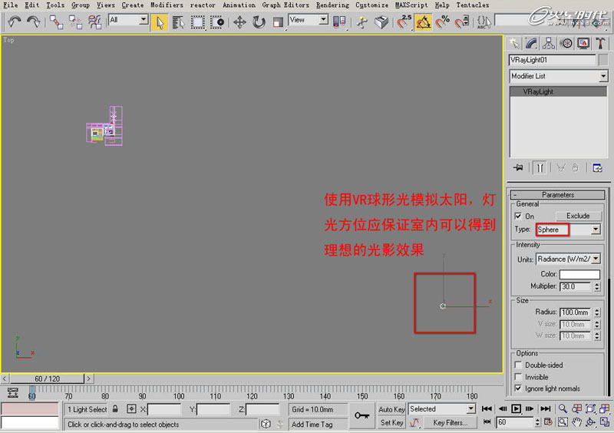This screenshot has width=614, height=433.
Task: Open the Rendering menu
Action: 332,5
